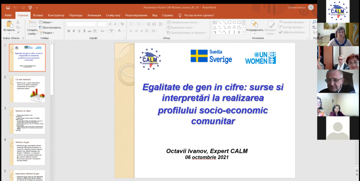Switch to the Переходы tab
The image size is (360, 181).
76,15
